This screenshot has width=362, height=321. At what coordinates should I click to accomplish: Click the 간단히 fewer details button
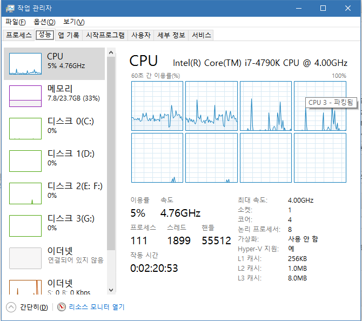33,307
